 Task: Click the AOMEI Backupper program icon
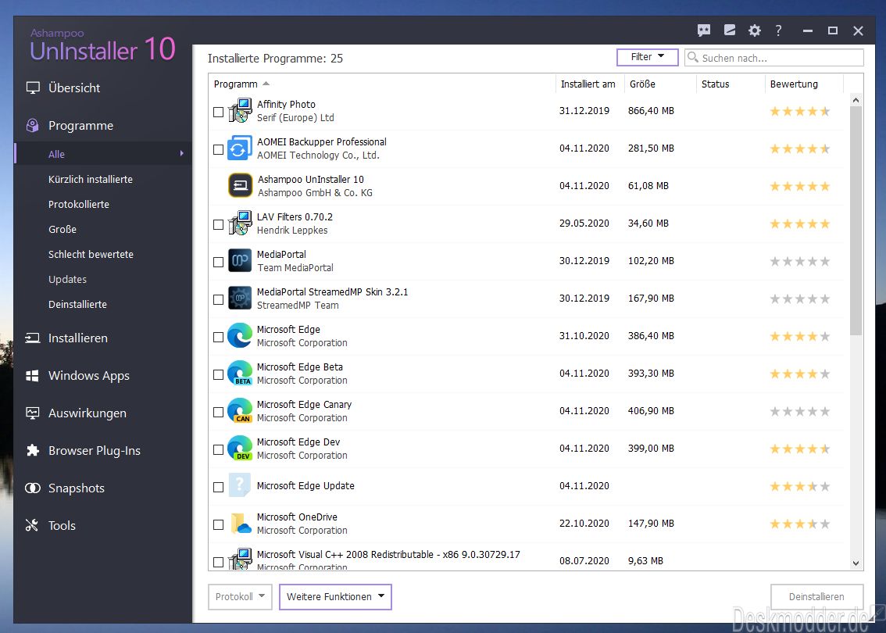point(240,148)
